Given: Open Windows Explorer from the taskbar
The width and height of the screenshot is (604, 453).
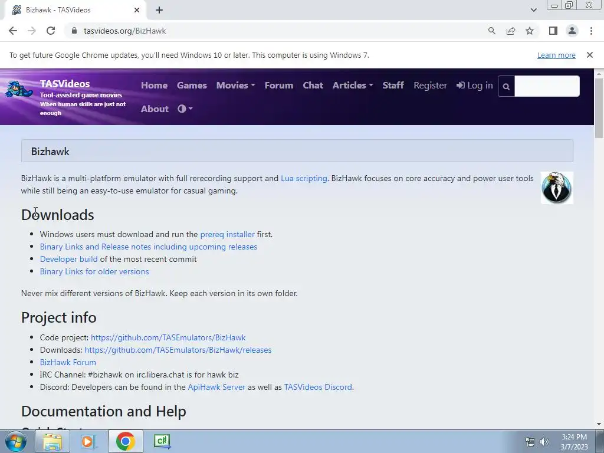Looking at the screenshot, I should pos(52,441).
